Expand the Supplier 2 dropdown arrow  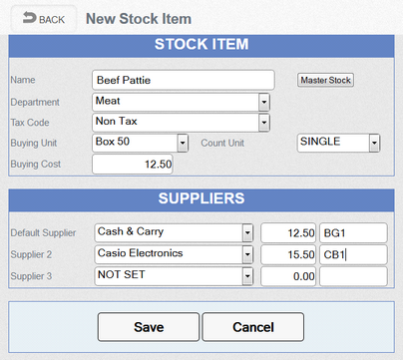(247, 254)
